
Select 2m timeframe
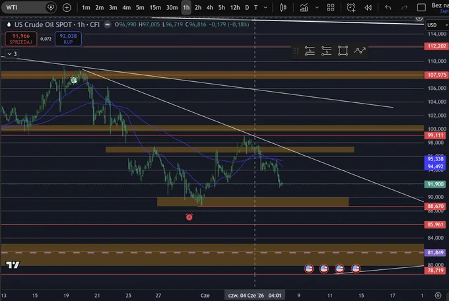pos(99,8)
